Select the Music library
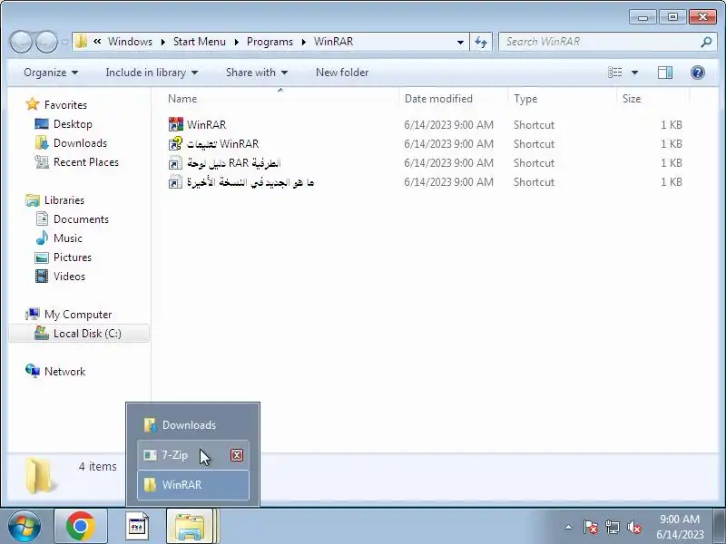Viewport: 726px width, 544px height. [x=67, y=238]
